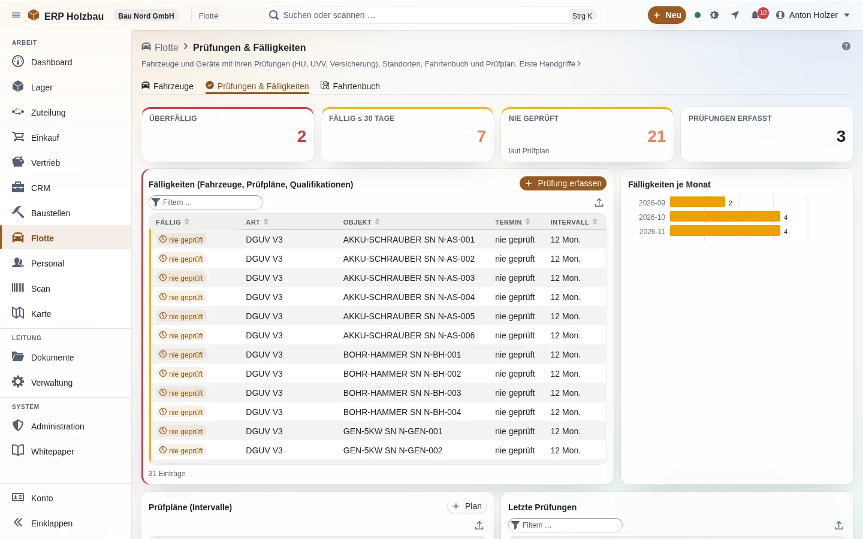Open the Erste Handgriffe link
This screenshot has height=539, width=863.
550,63
